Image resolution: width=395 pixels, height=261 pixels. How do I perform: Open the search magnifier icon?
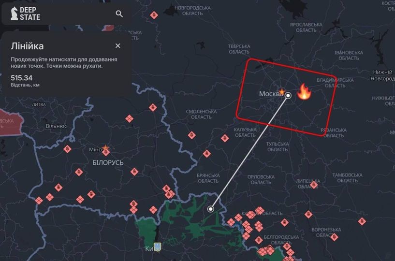coord(119,14)
